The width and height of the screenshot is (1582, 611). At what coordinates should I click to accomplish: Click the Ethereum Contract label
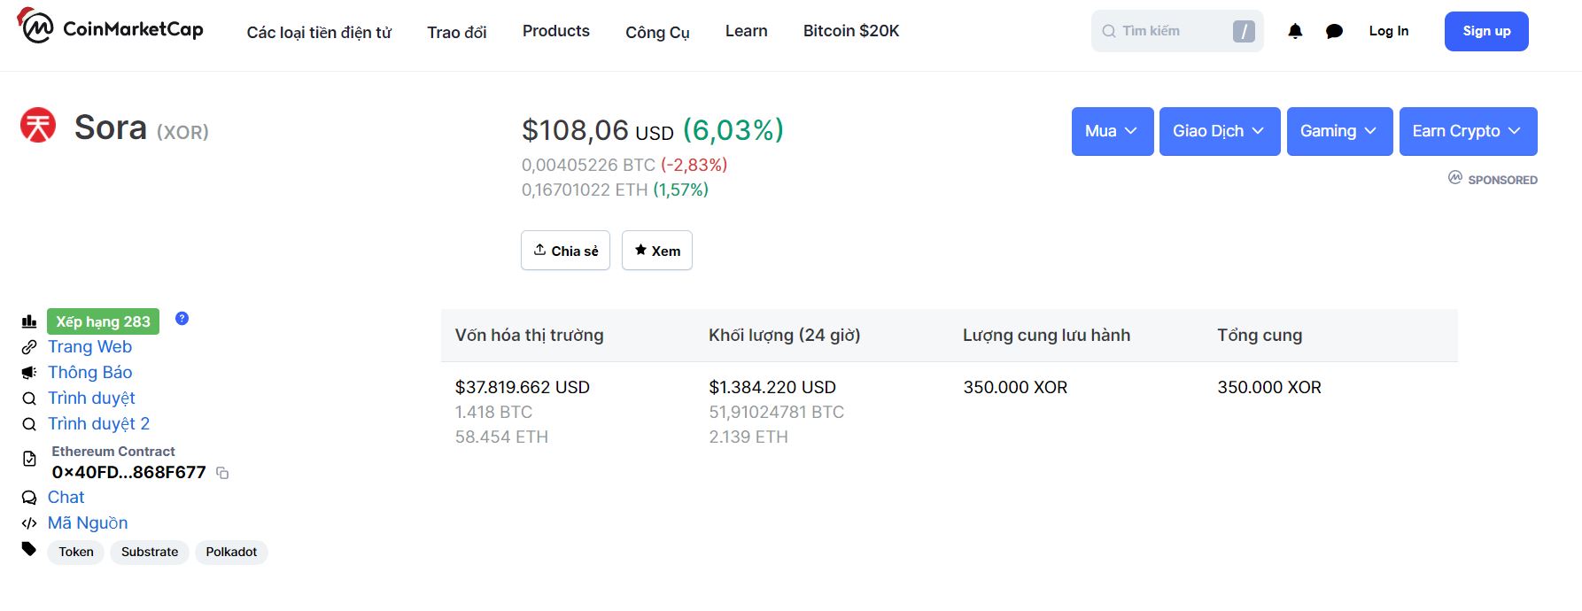click(113, 452)
